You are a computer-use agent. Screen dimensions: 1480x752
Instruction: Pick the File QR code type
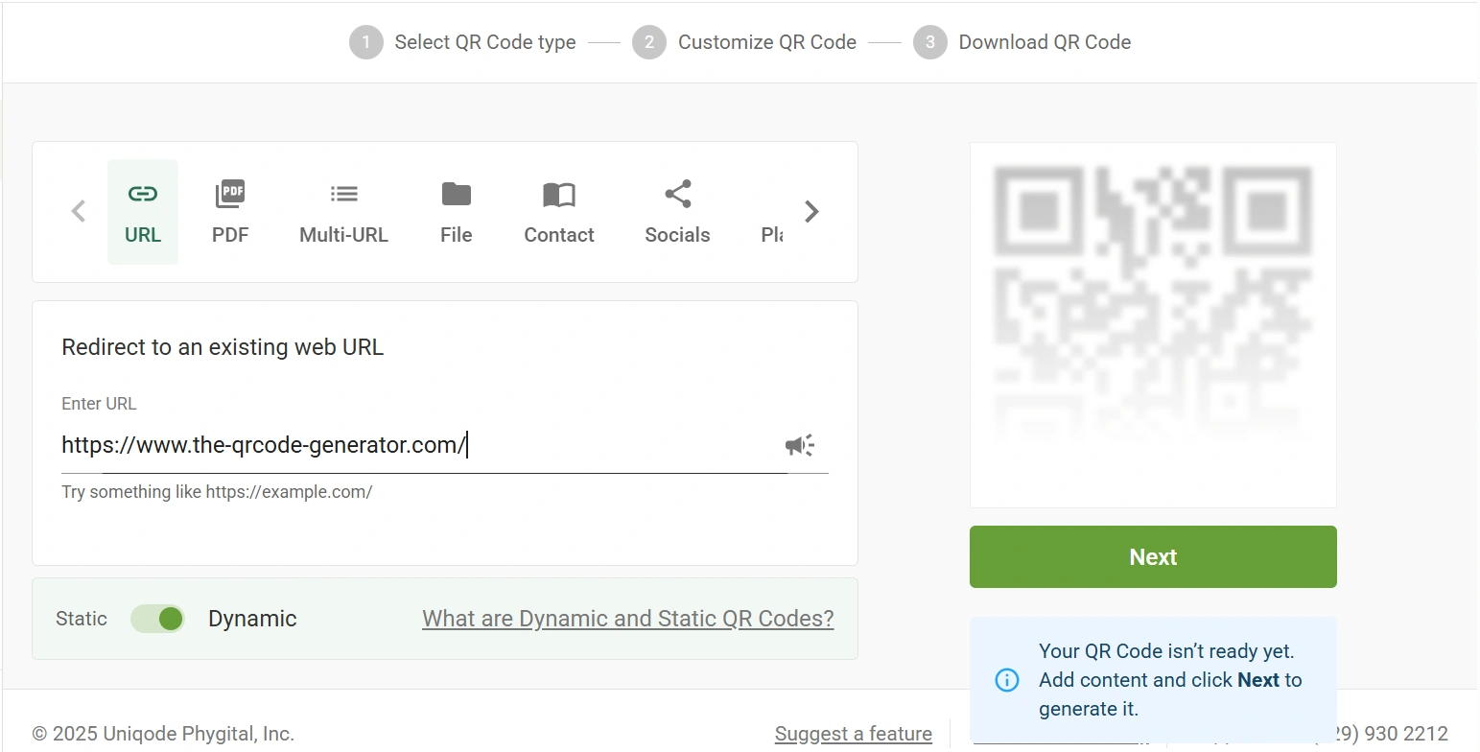457,212
